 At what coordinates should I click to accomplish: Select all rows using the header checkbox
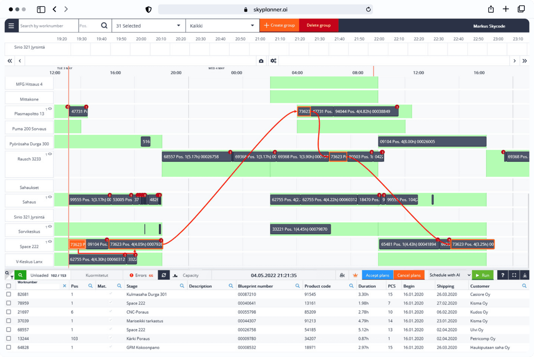point(9,285)
